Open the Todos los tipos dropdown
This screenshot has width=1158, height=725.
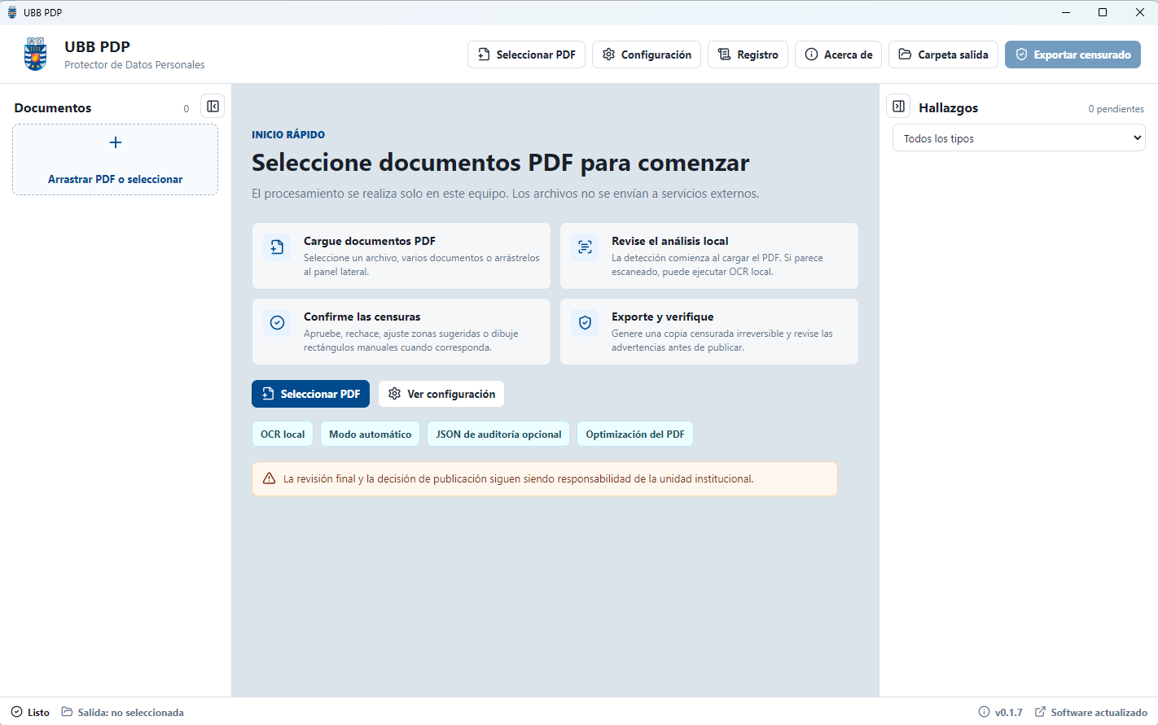click(x=1019, y=138)
